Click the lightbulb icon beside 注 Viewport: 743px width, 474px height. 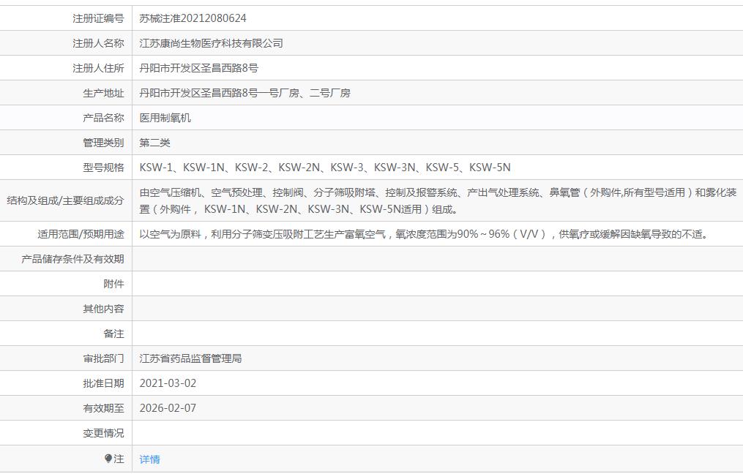108,459
